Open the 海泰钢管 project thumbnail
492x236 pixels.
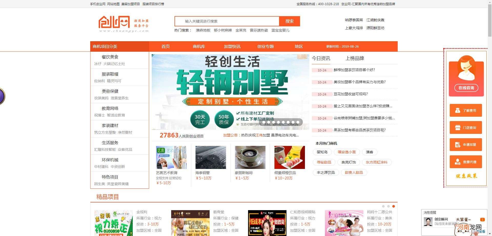(211, 157)
